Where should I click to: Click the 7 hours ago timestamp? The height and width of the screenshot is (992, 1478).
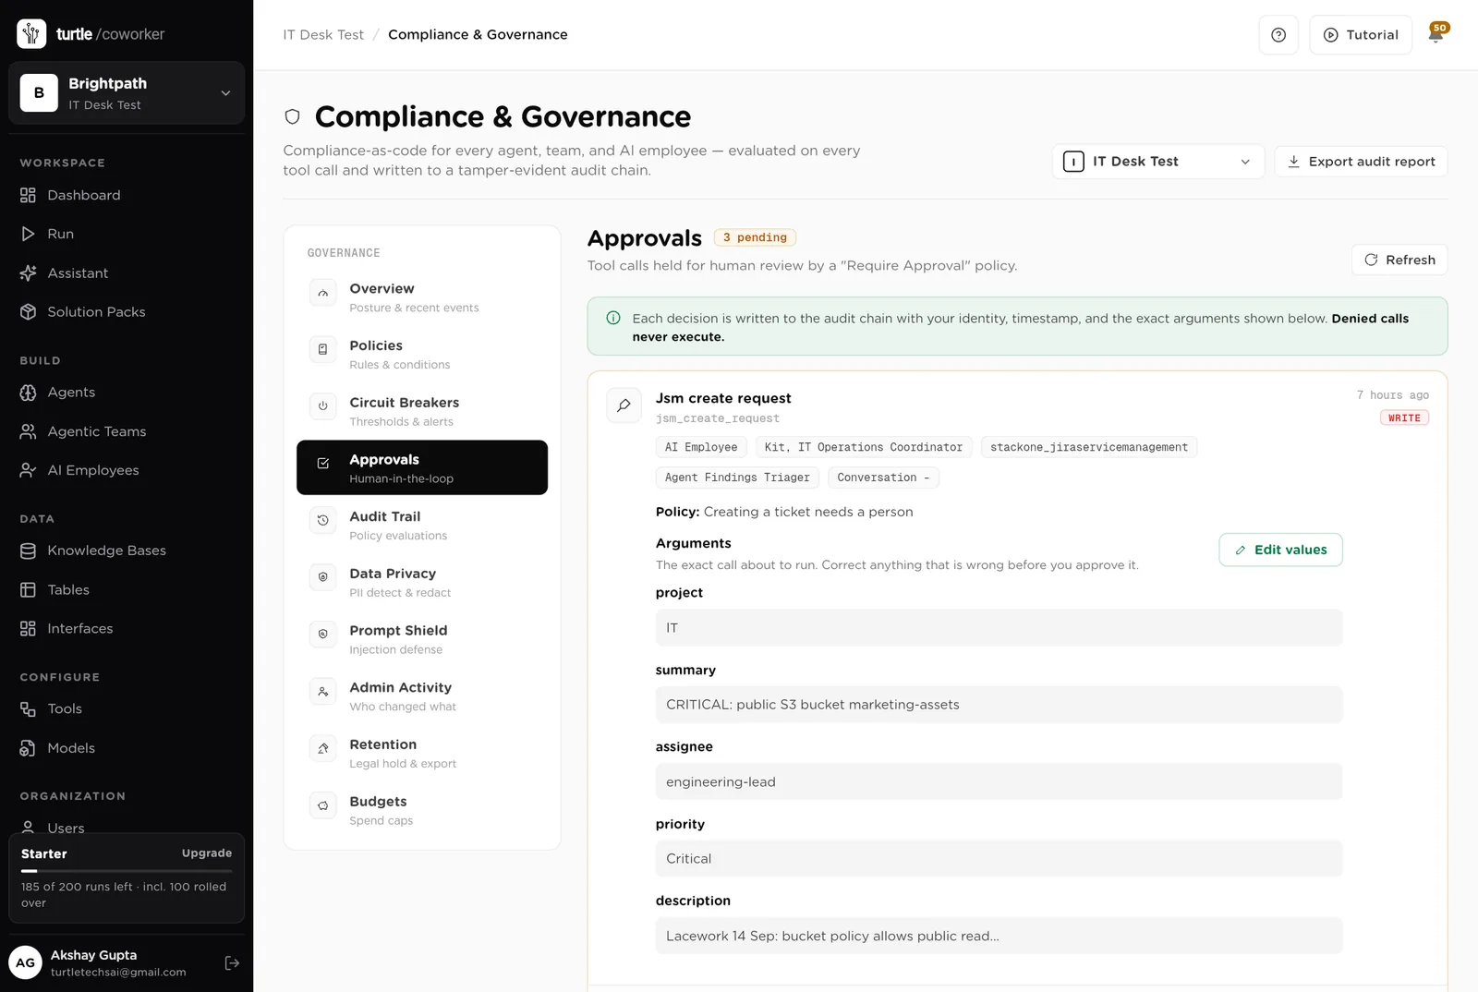point(1392,395)
